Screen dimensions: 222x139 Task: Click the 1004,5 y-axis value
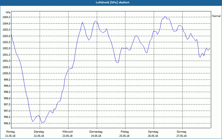click(x=6, y=17)
